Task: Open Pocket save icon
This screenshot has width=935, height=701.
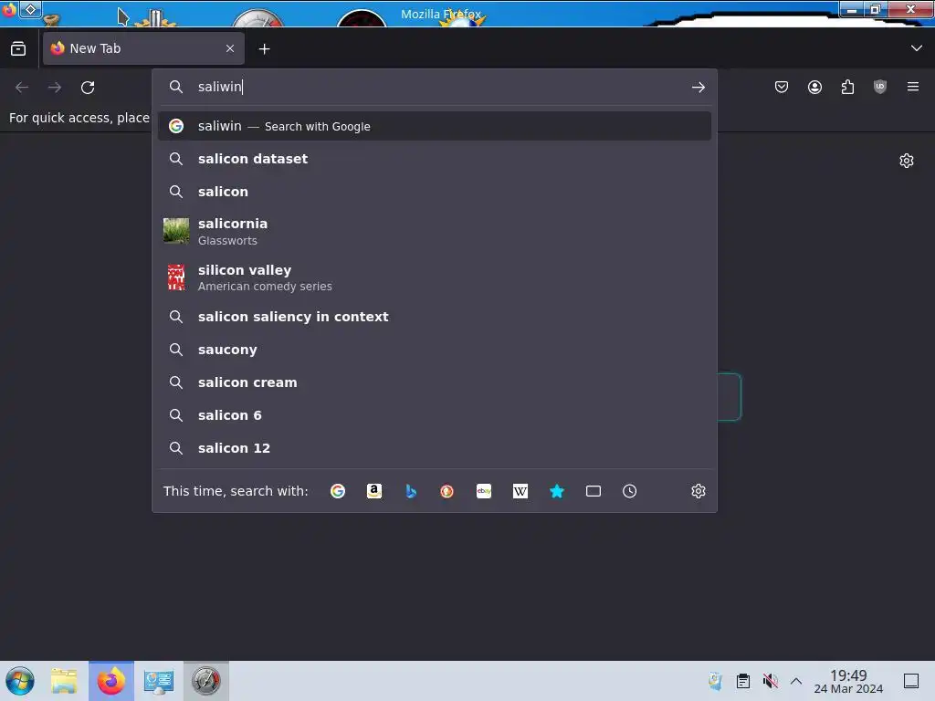Action: 782,87
